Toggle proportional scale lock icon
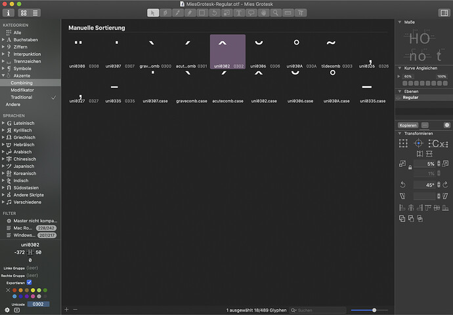Screen dimensions: 453x315 (410, 167)
